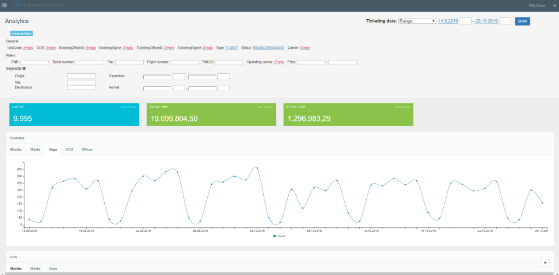Switch Overview to the Weeks tab

(36, 150)
